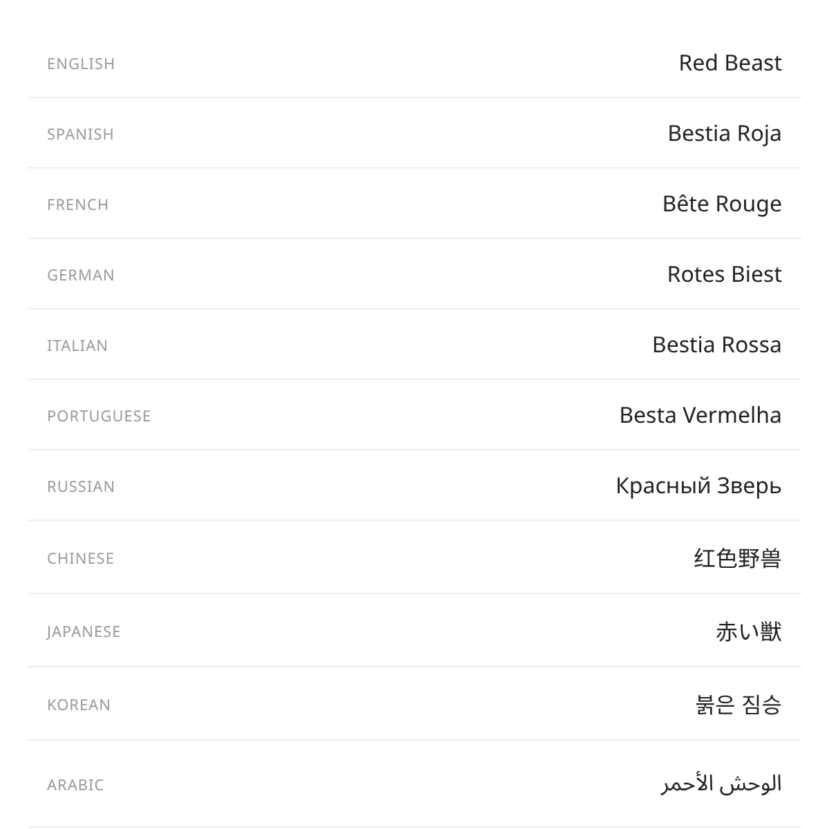Click the ITALIAN language label
Screen dimensions: 829x829
pos(77,345)
